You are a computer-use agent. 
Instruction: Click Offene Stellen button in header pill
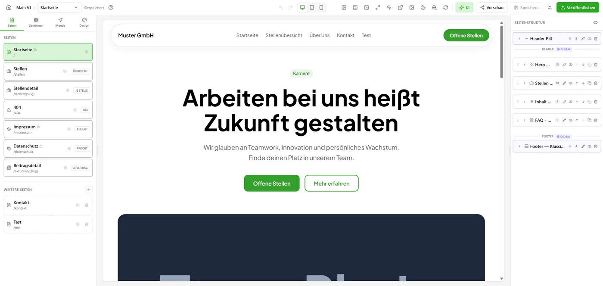point(466,35)
